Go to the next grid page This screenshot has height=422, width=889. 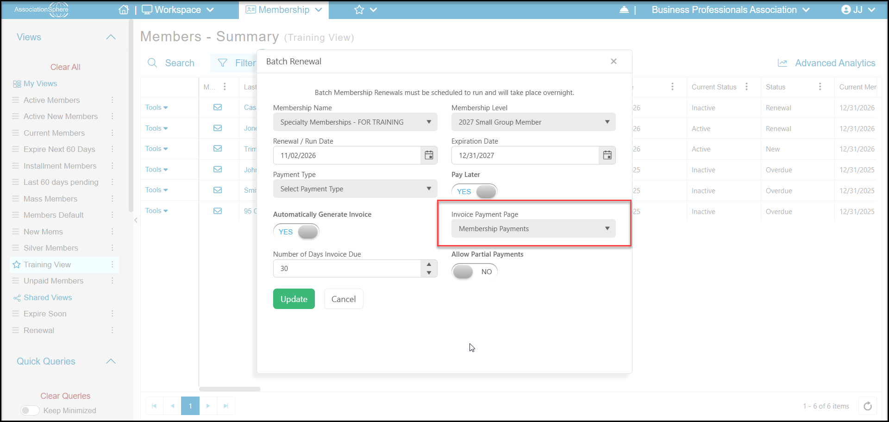208,406
